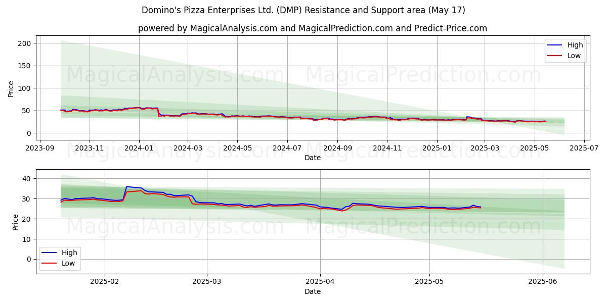Click the top chart "Price" axis label
This screenshot has width=607, height=303.
[x=11, y=89]
